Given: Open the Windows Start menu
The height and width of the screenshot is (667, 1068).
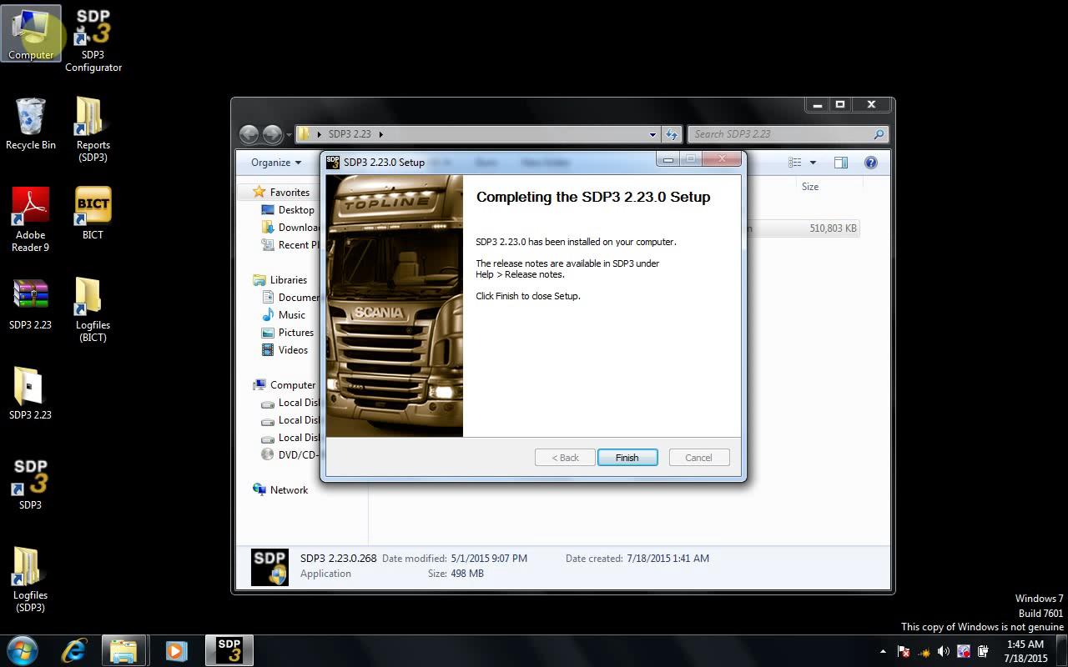Looking at the screenshot, I should tap(23, 650).
